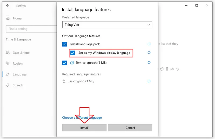Click the Text-to-speech monitor icon
The image size is (215, 139).
coord(72,63)
